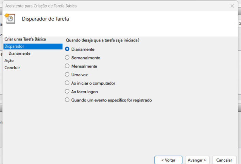Open the Concluir step in sidebar
241x164 pixels.
tap(12, 68)
